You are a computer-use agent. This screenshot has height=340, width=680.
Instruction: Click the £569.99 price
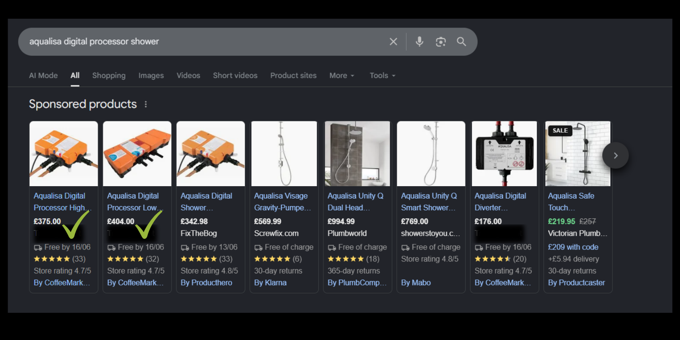point(268,221)
